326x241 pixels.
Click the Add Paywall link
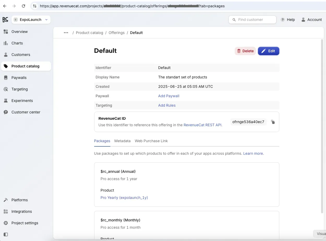tap(169, 96)
